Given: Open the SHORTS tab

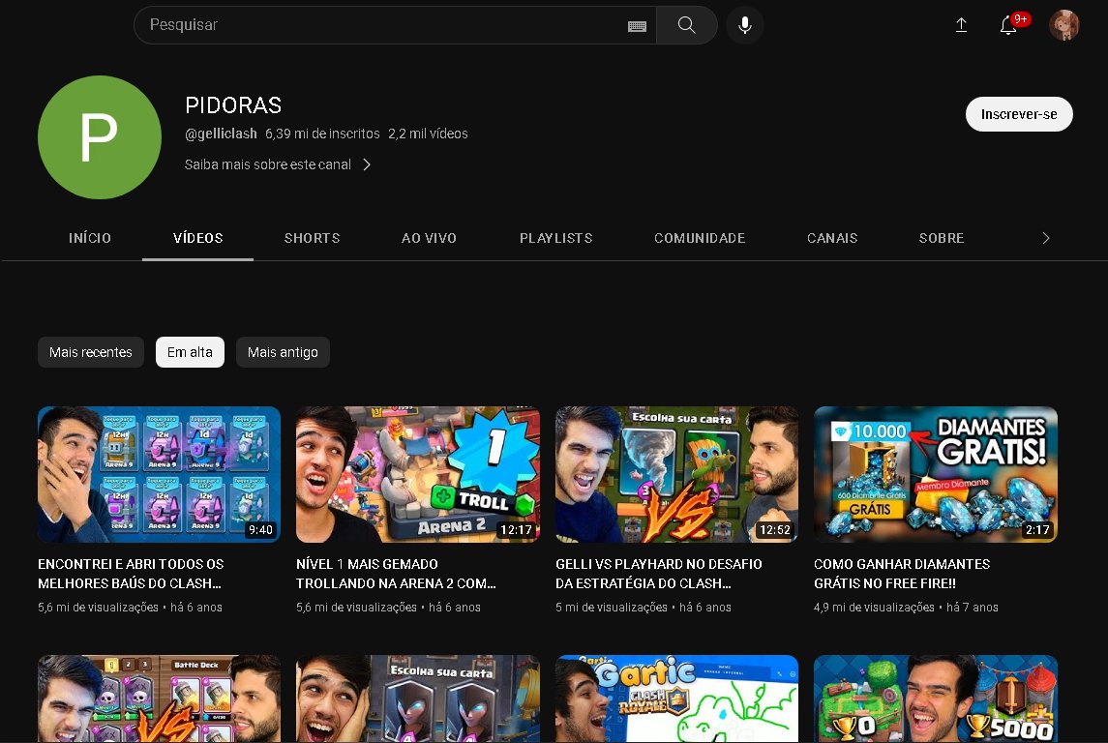Looking at the screenshot, I should (x=313, y=238).
